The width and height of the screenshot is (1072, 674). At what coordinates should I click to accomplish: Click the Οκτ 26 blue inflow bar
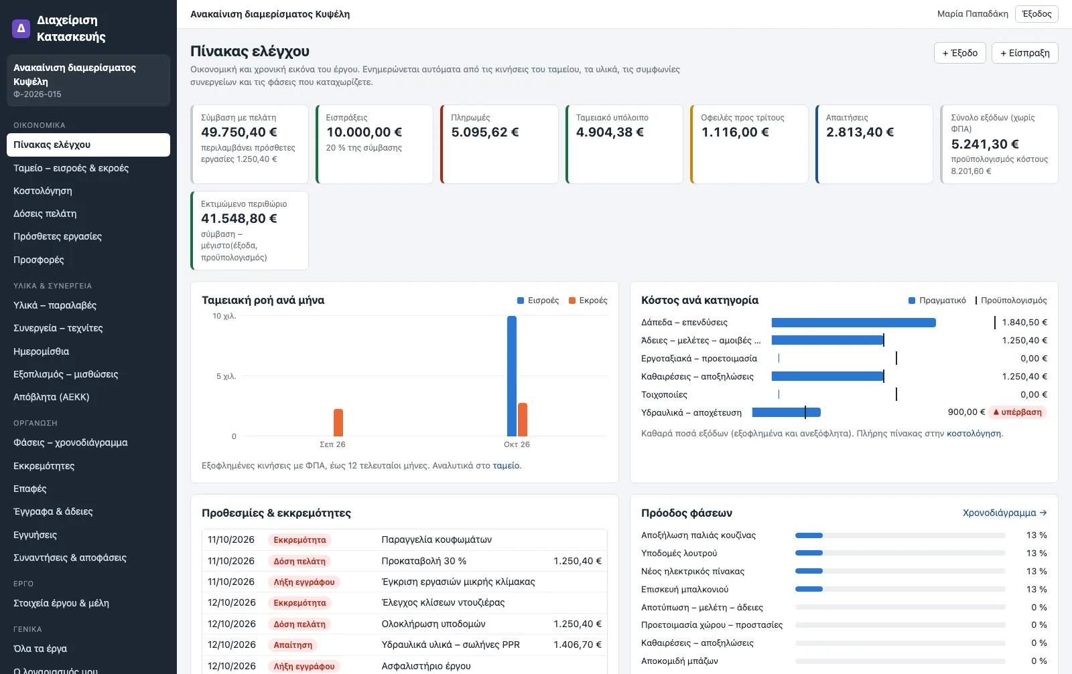[512, 376]
